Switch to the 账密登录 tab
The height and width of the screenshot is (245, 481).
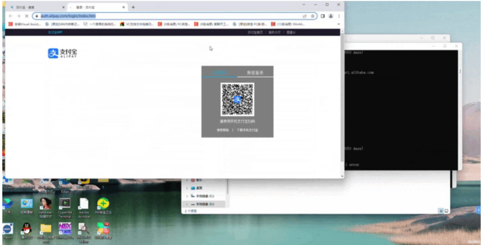(x=255, y=72)
